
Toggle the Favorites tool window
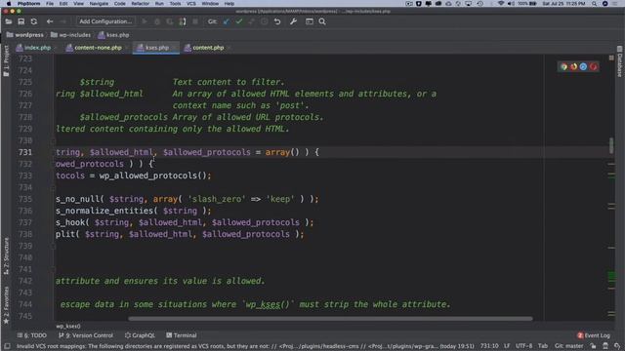(6, 305)
